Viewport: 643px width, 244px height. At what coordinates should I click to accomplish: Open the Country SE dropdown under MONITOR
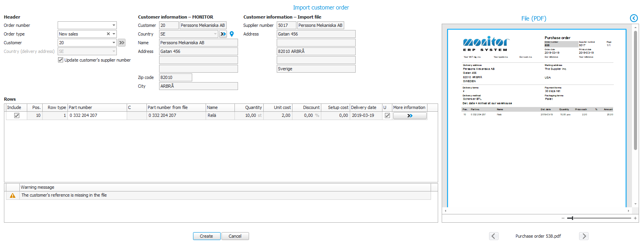pyautogui.click(x=215, y=34)
